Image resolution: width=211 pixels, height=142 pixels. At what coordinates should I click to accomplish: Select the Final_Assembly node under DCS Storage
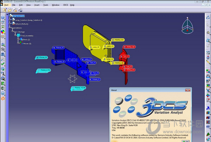pos(27,36)
